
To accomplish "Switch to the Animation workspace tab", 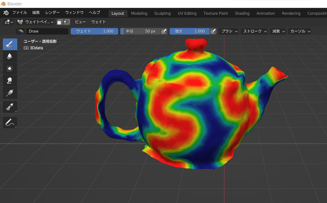I will point(266,14).
